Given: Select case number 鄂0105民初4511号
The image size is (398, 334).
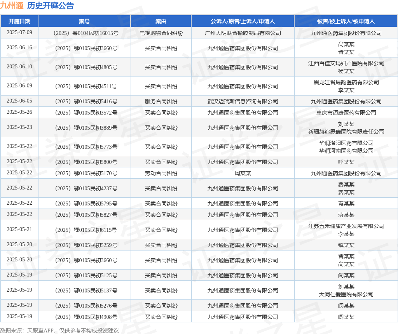Looking at the screenshot, I should [86, 87].
